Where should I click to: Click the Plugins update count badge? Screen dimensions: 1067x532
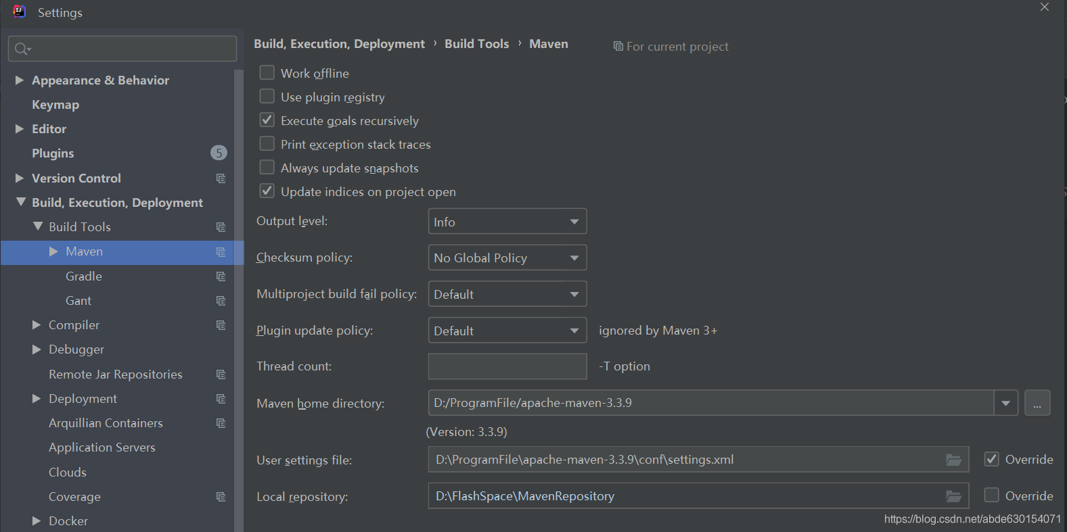click(x=219, y=153)
